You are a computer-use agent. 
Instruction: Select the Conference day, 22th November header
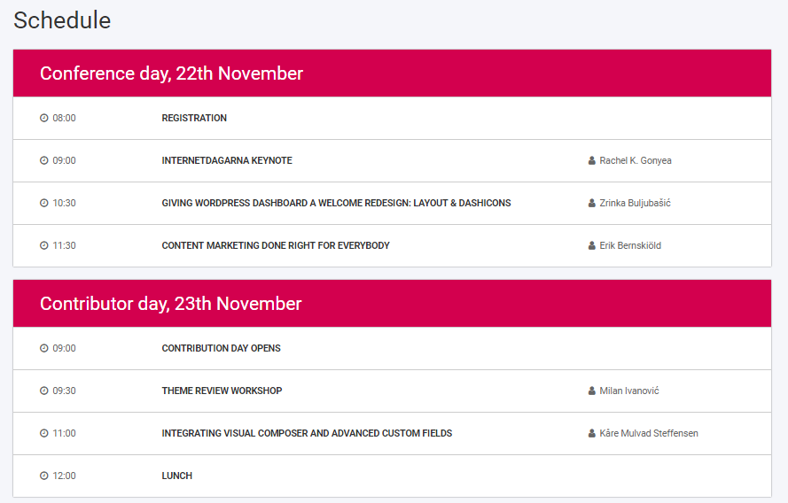point(392,74)
